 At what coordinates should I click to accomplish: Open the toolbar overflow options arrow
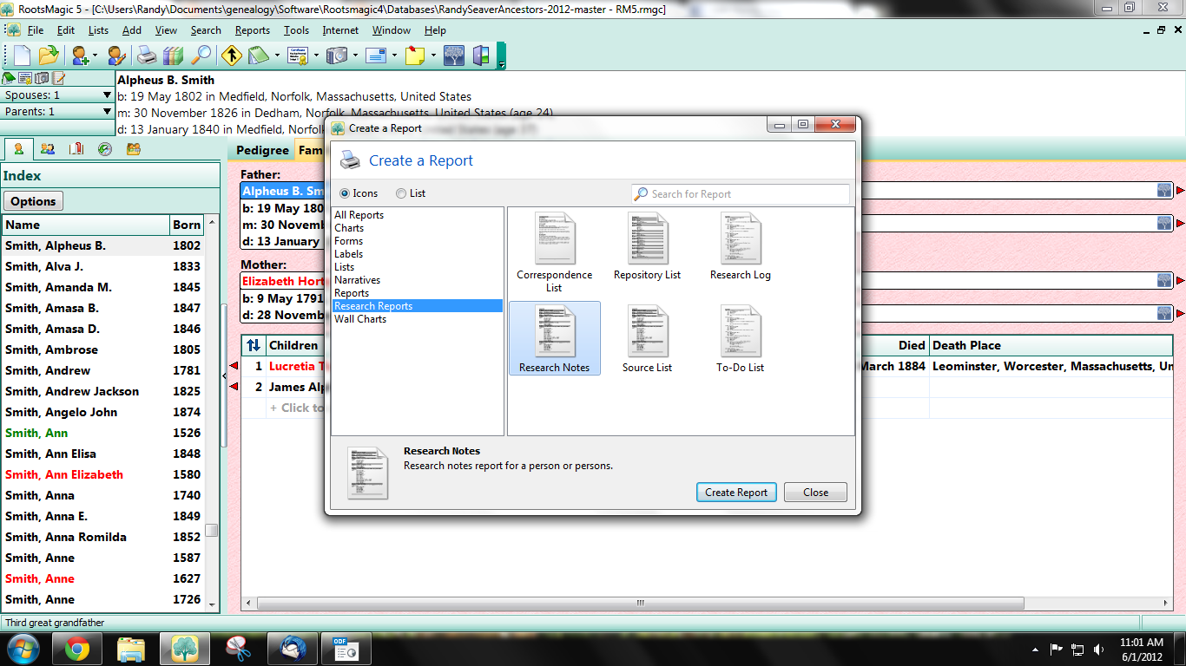click(501, 55)
